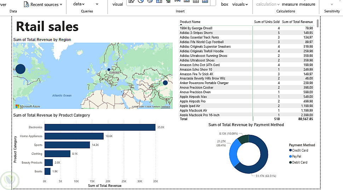Screen dimensions: 343x190
Task: Click the New visual button
Action: [x=118, y=4]
